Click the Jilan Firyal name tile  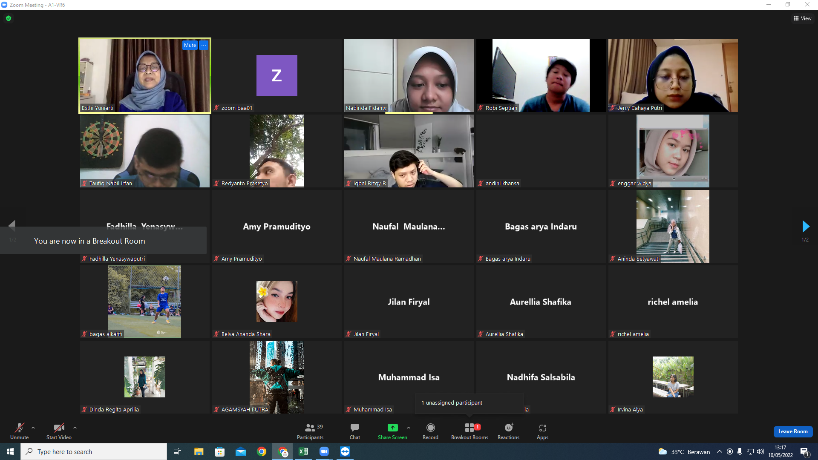[409, 302]
